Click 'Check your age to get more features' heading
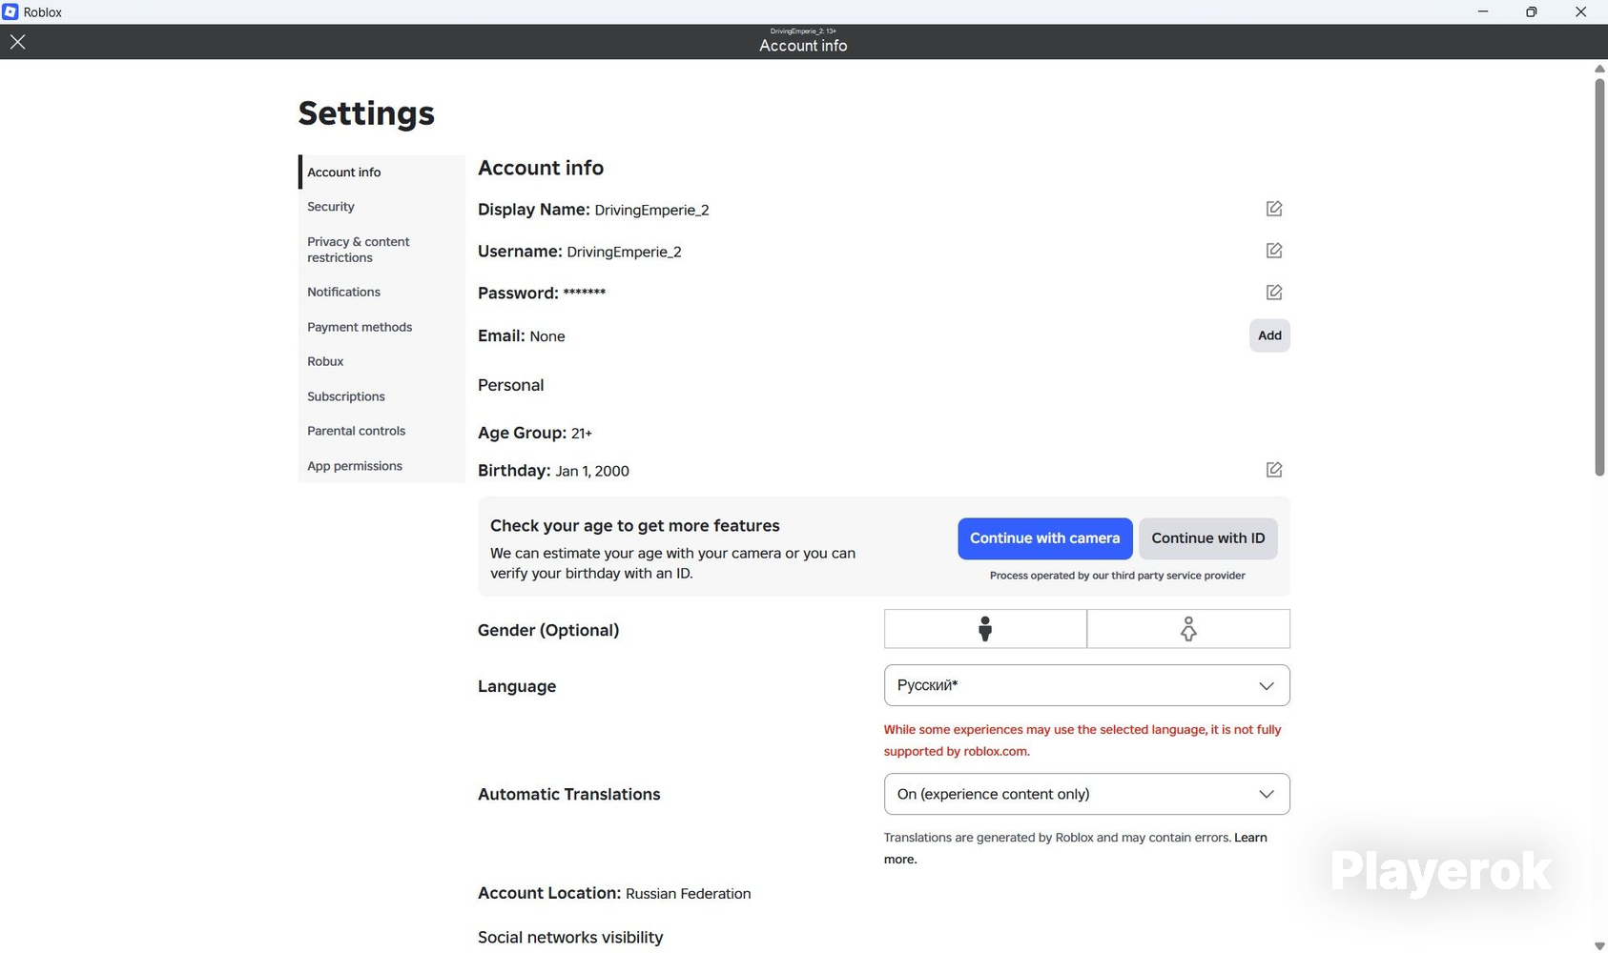This screenshot has height=953, width=1608. (x=635, y=526)
